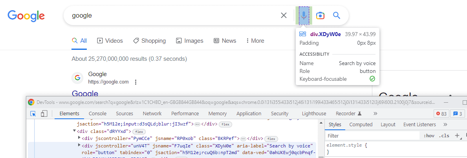Open the More search options dropdown

(x=255, y=41)
